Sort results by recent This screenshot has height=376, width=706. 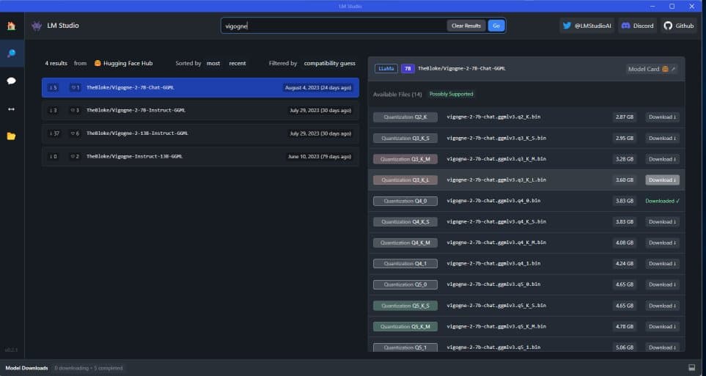click(x=238, y=64)
